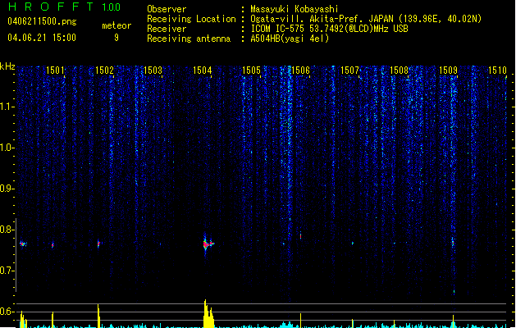Click the 'meteor' counter label
The width and height of the screenshot is (516, 328).
[116, 25]
